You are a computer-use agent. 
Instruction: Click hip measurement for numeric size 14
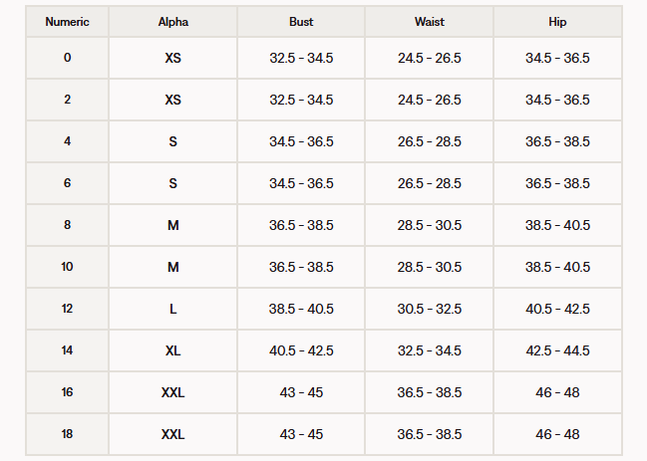[557, 350]
